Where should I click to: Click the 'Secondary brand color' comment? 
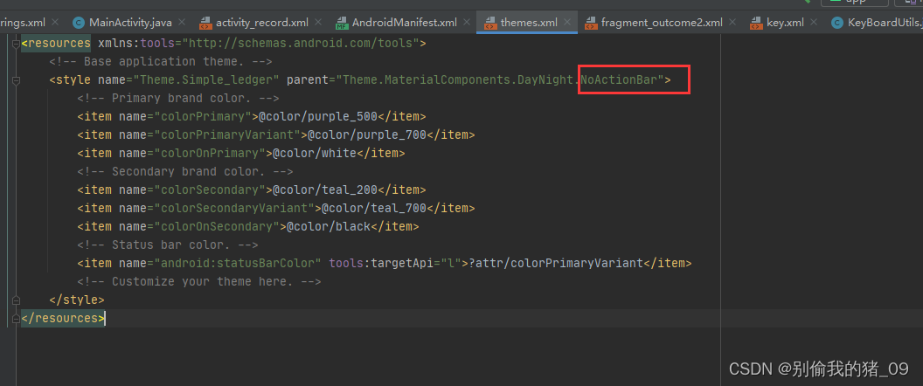[185, 171]
